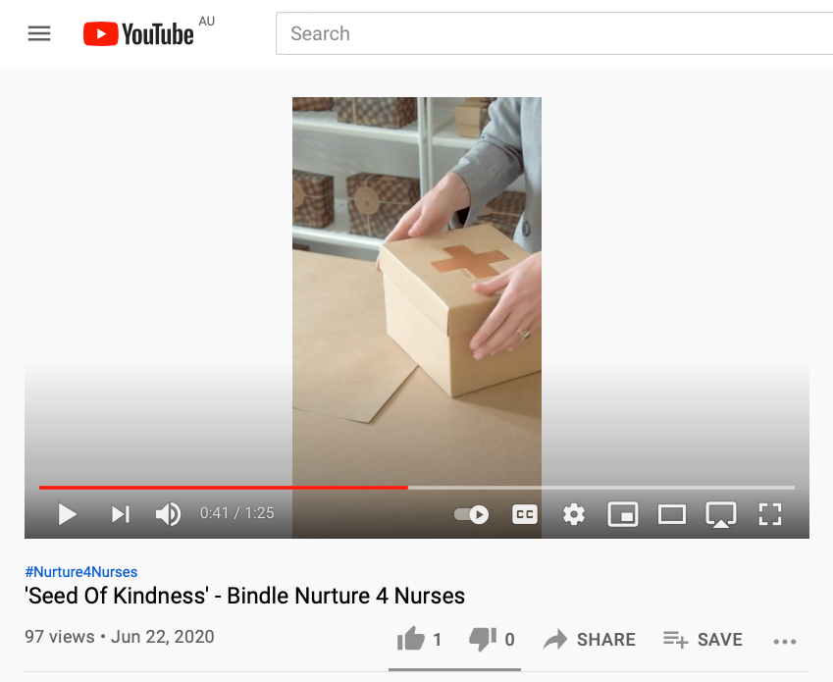This screenshot has height=682, width=833.
Task: Focus the YouTube search field
Action: [x=554, y=33]
